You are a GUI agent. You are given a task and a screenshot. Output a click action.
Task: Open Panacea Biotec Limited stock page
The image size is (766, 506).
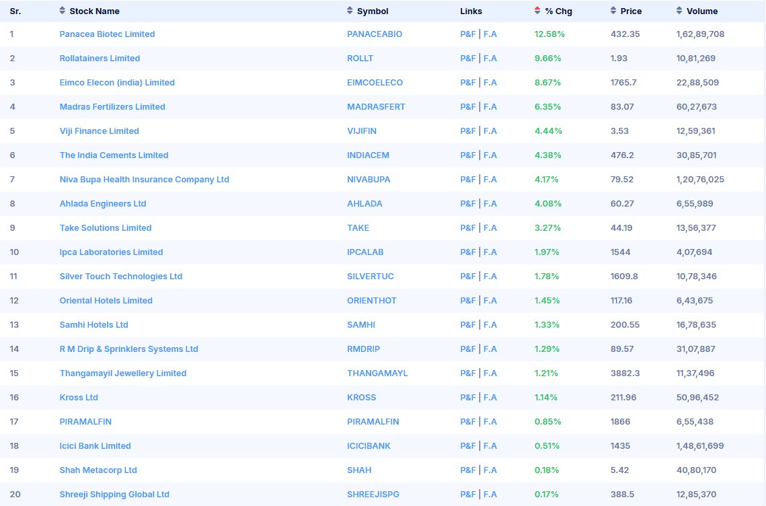point(107,34)
